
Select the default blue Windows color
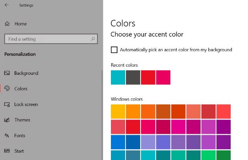[118, 142]
